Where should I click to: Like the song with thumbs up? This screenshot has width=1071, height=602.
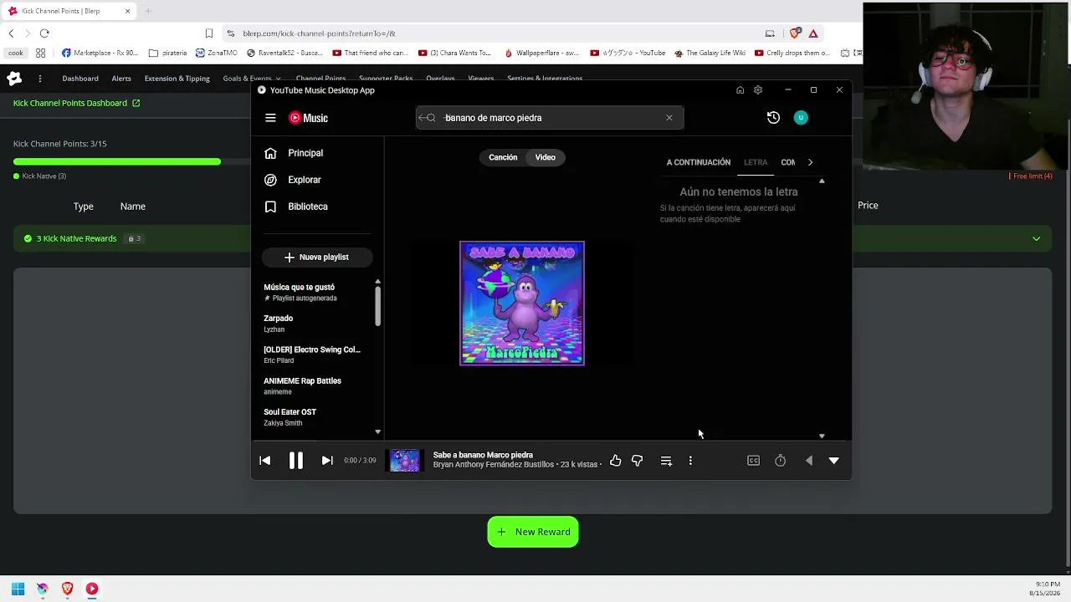pyautogui.click(x=615, y=461)
